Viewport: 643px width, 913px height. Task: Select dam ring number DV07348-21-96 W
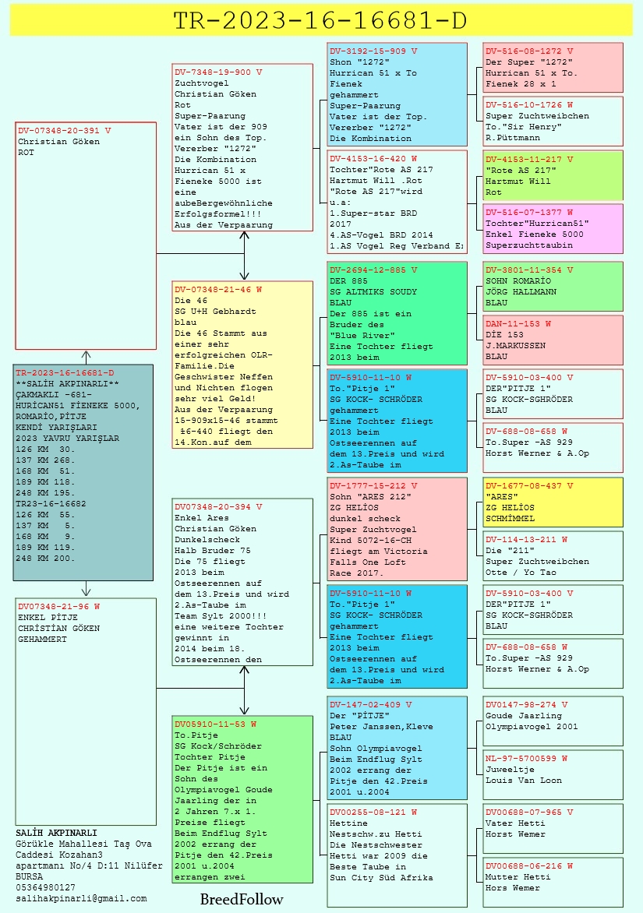[58, 607]
